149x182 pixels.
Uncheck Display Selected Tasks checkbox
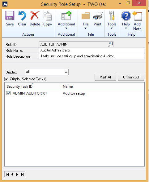pyautogui.click(x=6, y=79)
